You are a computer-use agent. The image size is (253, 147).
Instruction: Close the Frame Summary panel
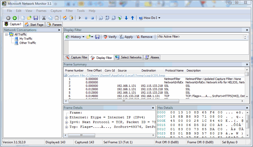pos(247,64)
